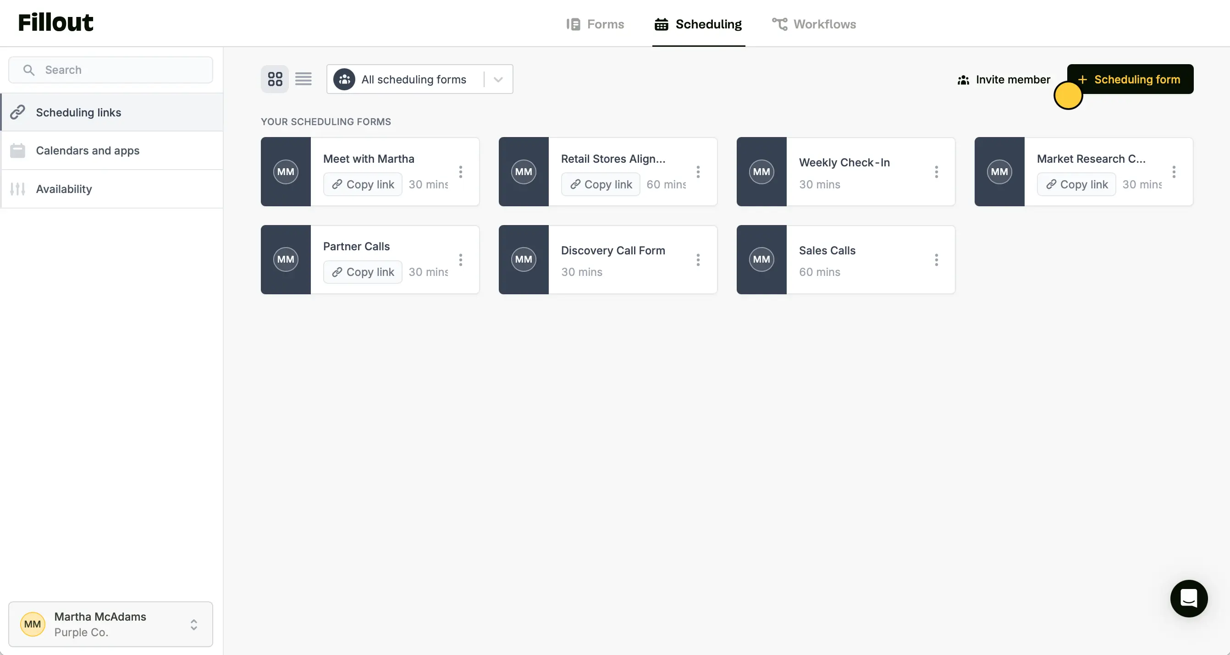1230x655 pixels.
Task: Click Invite member
Action: coord(1004,79)
